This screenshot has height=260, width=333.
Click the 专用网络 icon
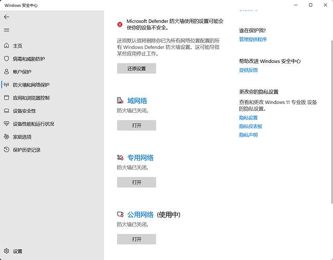120,158
